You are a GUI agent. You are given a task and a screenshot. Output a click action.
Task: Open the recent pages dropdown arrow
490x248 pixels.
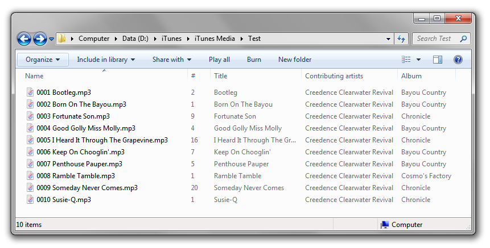pos(52,39)
